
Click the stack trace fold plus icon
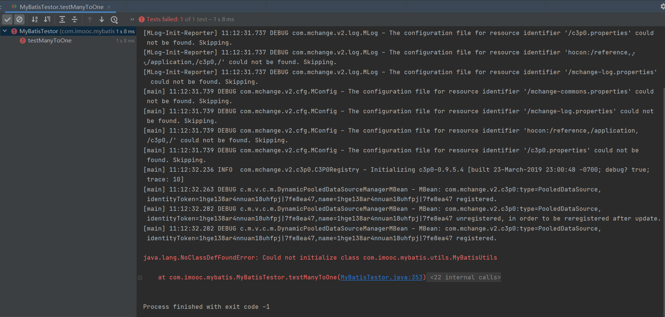point(140,278)
